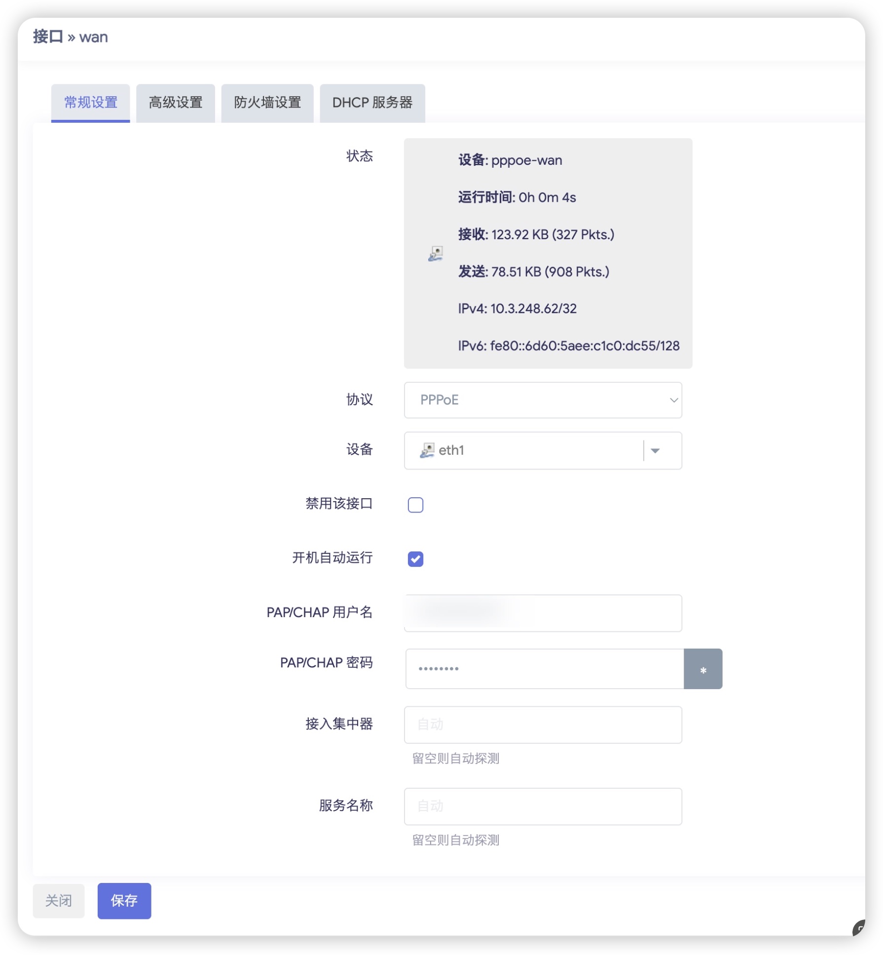This screenshot has height=955, width=883.
Task: Click the eth1 port icon in the device field
Action: [x=427, y=450]
